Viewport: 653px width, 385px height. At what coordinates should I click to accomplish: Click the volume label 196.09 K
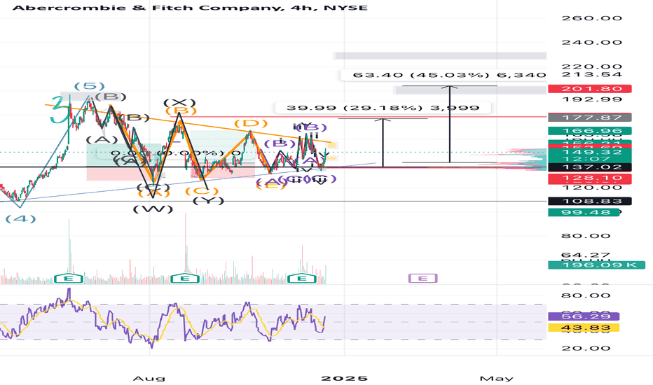click(x=597, y=265)
